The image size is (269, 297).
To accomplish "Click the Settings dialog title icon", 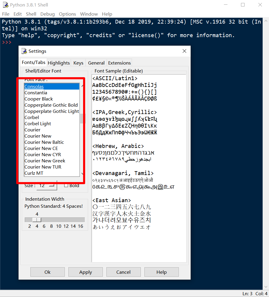I will [24, 51].
